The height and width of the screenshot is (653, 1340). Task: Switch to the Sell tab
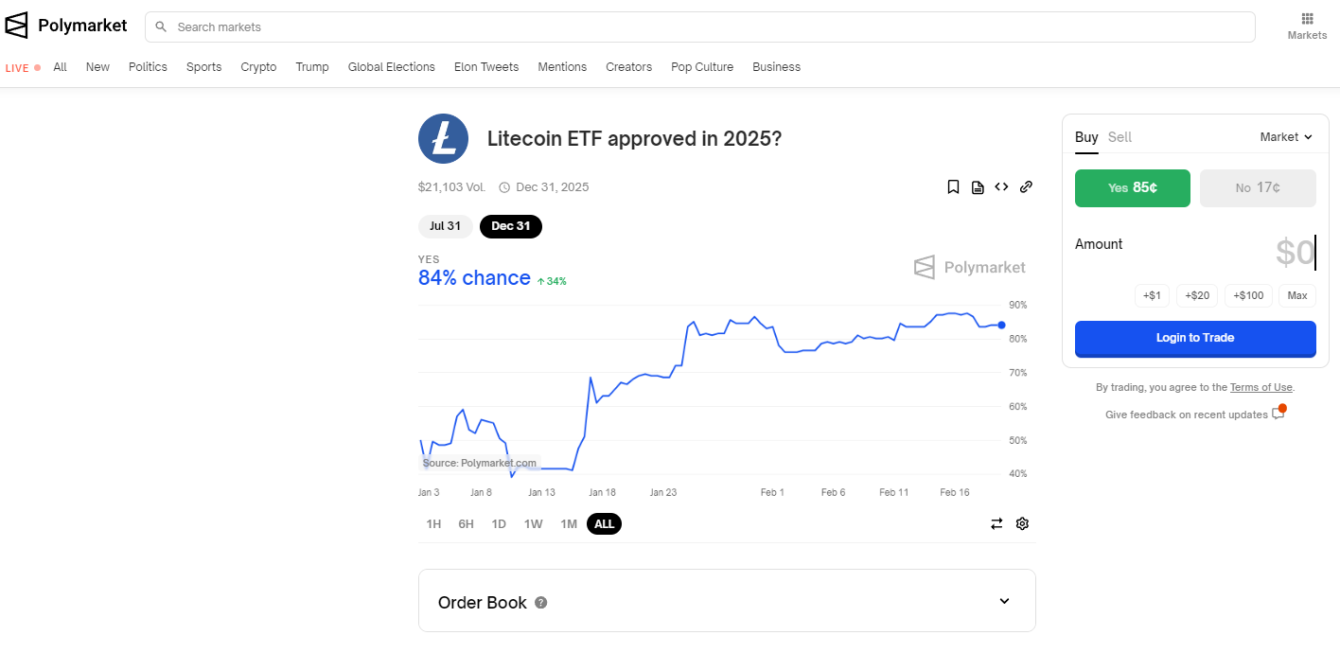(x=1120, y=137)
